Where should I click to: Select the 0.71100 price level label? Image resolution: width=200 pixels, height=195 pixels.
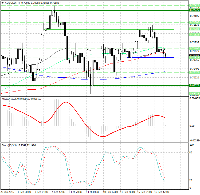[x=194, y=48]
